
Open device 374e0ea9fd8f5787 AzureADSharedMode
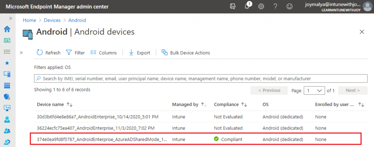102,139
